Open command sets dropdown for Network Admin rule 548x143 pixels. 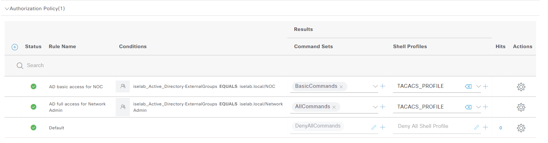(x=375, y=107)
